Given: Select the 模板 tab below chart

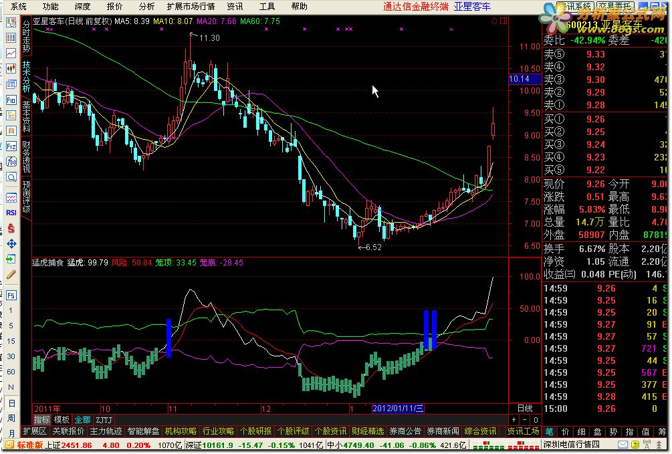Looking at the screenshot, I should coord(62,420).
